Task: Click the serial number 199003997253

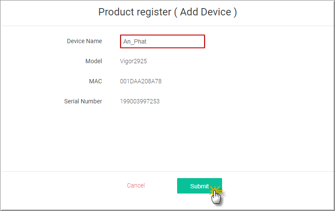Action: (x=140, y=101)
